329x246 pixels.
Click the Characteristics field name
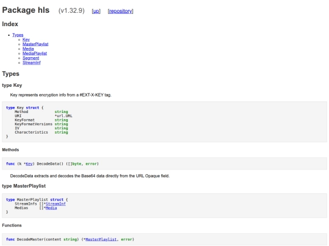coord(31,132)
